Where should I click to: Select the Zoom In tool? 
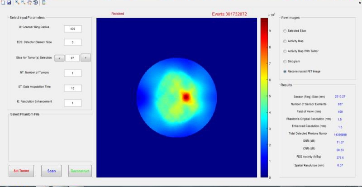pos(17,3)
